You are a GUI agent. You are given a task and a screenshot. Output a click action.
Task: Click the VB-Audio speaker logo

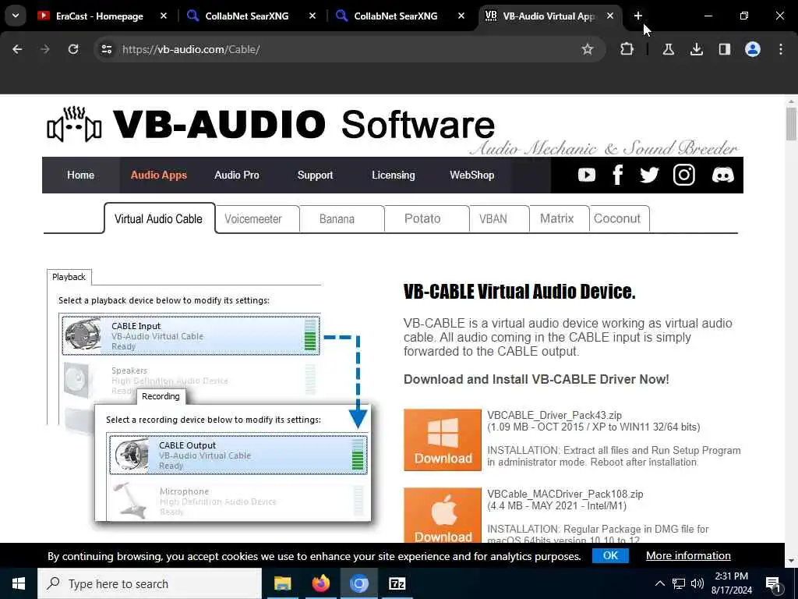[x=74, y=124]
